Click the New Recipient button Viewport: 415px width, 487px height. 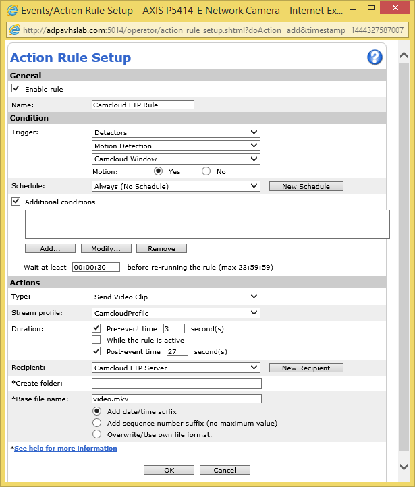(306, 368)
